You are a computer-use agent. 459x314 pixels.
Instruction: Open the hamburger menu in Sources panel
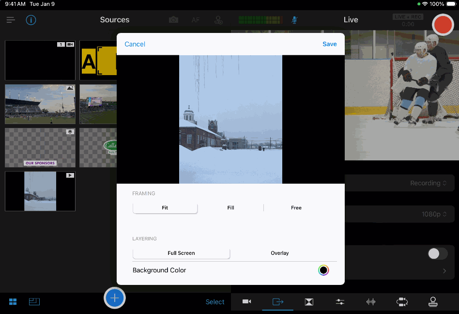(11, 20)
